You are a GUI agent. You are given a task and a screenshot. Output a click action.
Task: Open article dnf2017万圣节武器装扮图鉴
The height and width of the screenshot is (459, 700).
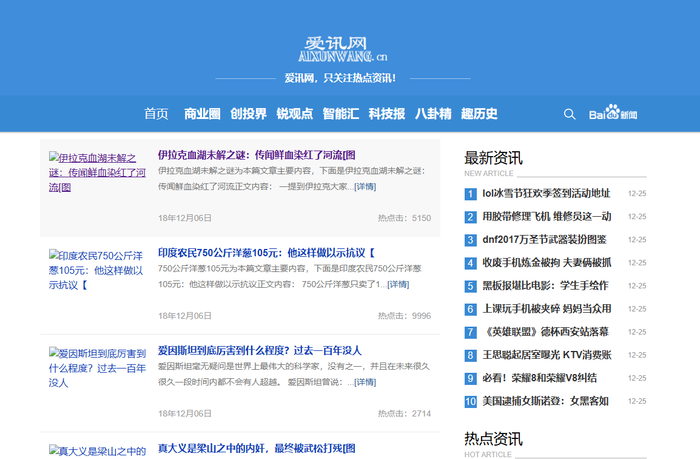(546, 239)
